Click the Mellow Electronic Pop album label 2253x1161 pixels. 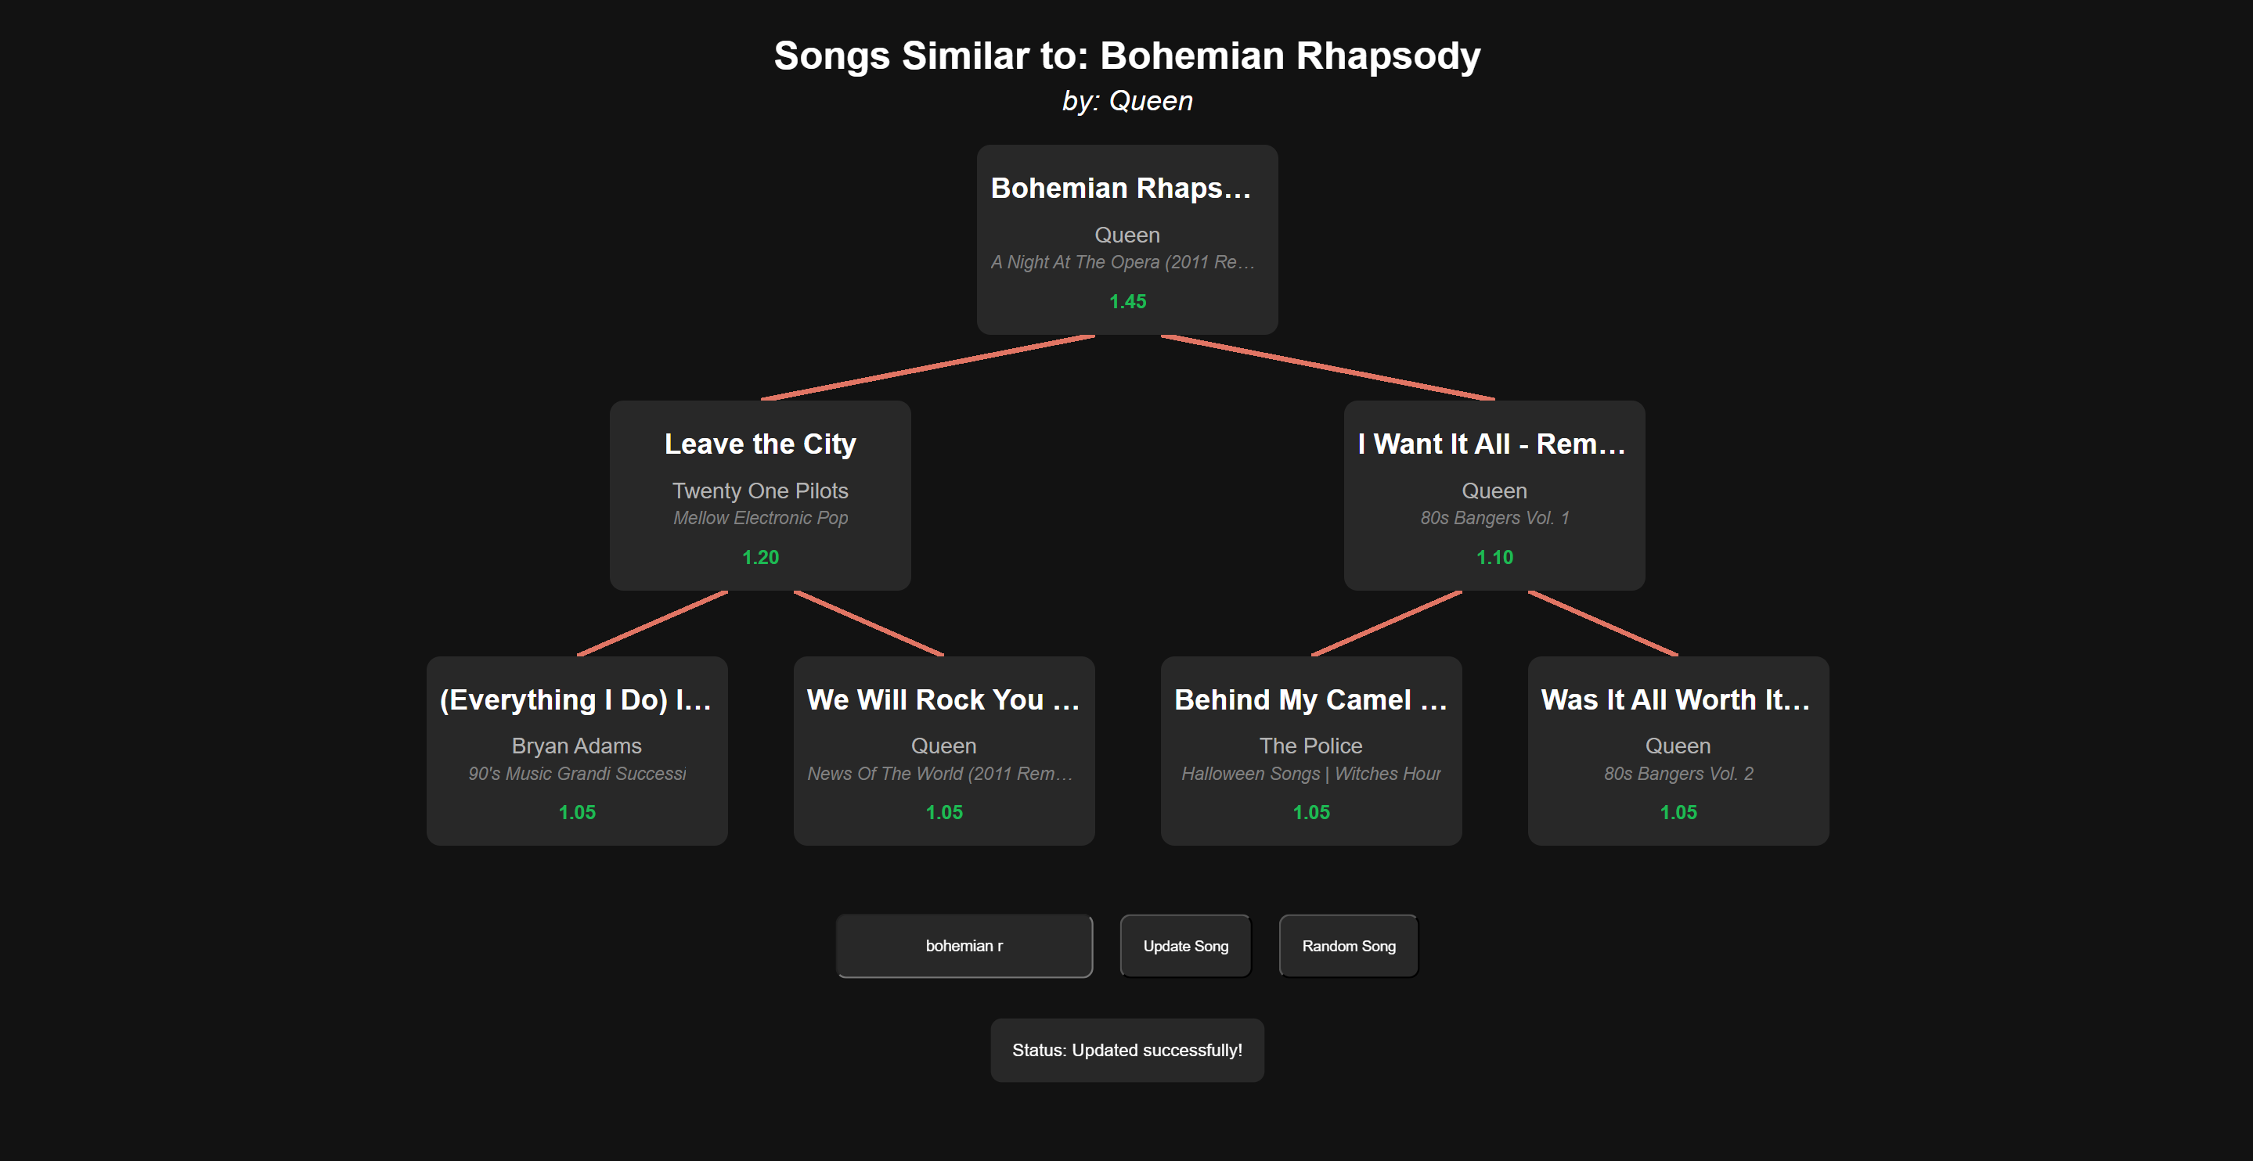760,518
